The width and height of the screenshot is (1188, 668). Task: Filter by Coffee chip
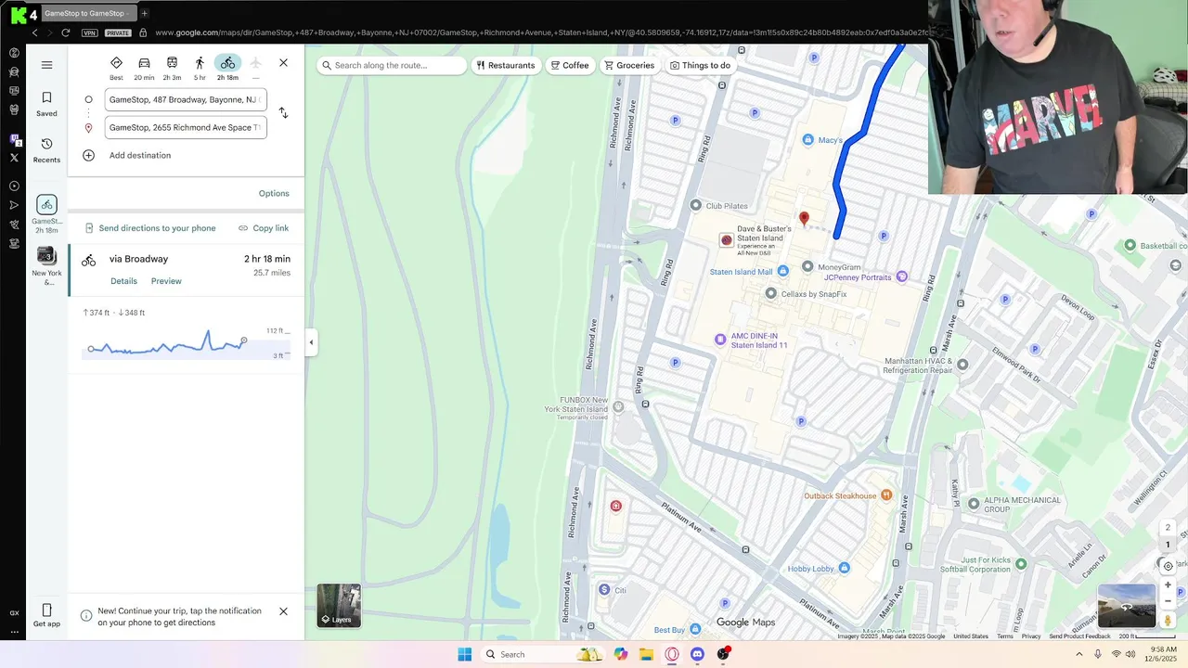point(570,65)
